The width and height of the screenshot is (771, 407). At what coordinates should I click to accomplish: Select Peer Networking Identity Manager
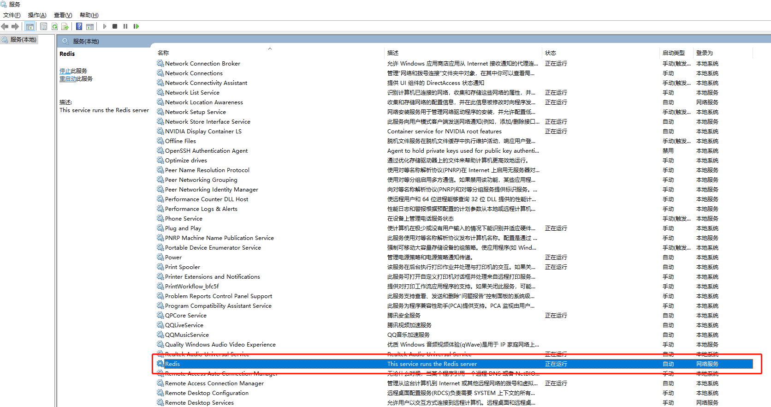tap(212, 190)
